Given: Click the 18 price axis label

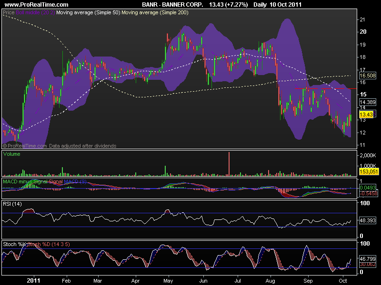Looking at the screenshot, I should point(362,57).
